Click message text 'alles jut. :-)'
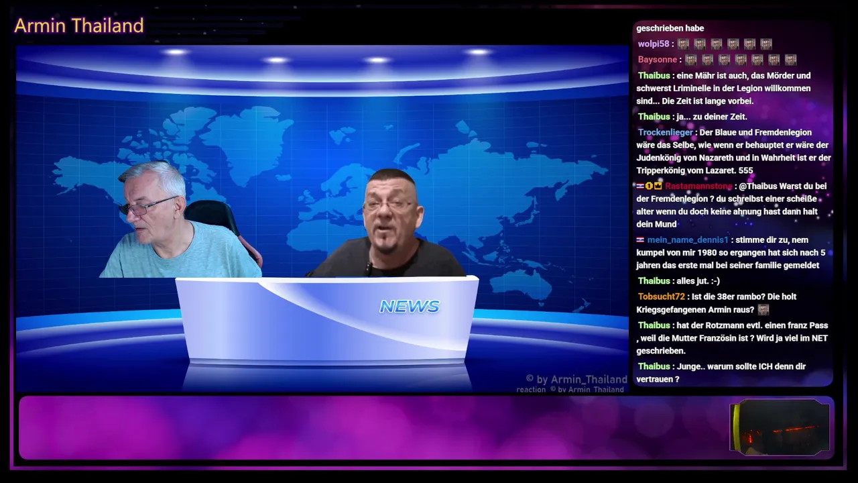 698,281
